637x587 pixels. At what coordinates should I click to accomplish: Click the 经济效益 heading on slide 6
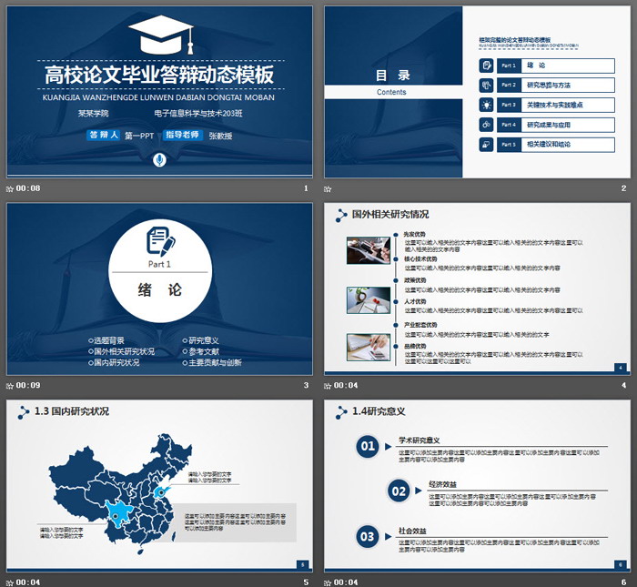(442, 485)
